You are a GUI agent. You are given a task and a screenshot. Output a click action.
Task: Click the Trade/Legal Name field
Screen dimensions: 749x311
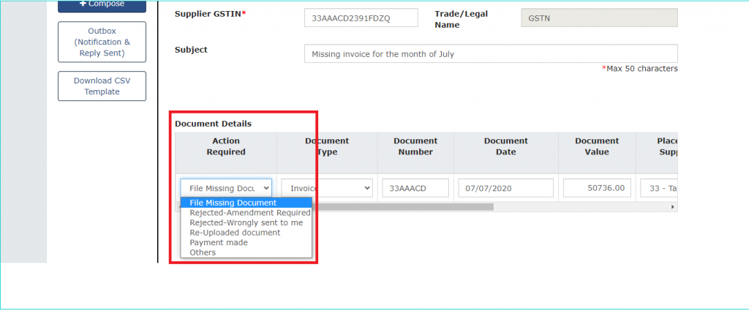[x=599, y=18]
